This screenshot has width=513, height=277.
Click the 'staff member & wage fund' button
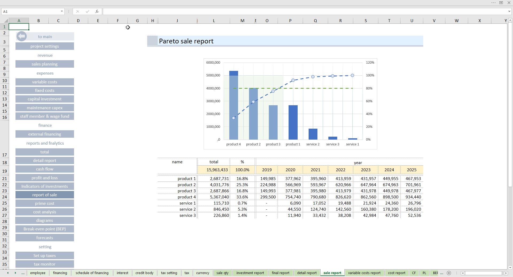pyautogui.click(x=45, y=116)
